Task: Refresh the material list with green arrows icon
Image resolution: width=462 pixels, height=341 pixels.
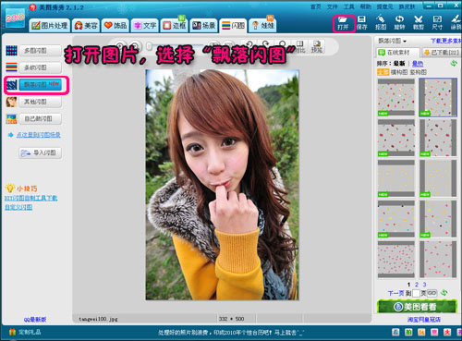Action: (x=454, y=64)
